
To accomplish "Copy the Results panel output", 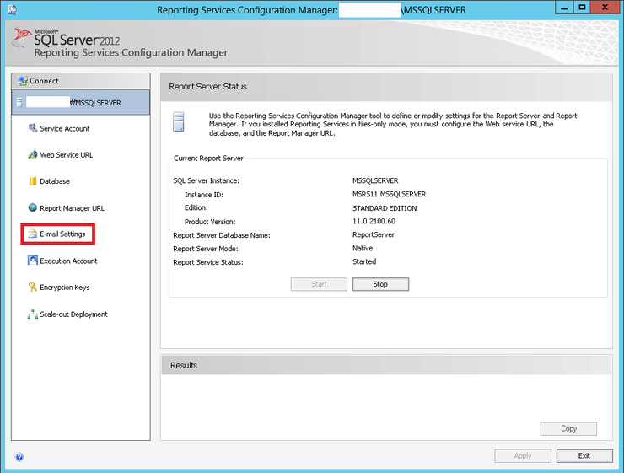I will [x=568, y=428].
